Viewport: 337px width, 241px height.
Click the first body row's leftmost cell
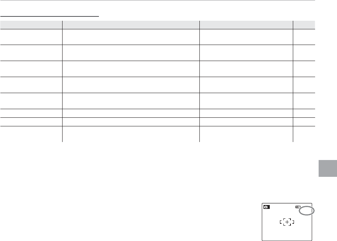coord(31,36)
